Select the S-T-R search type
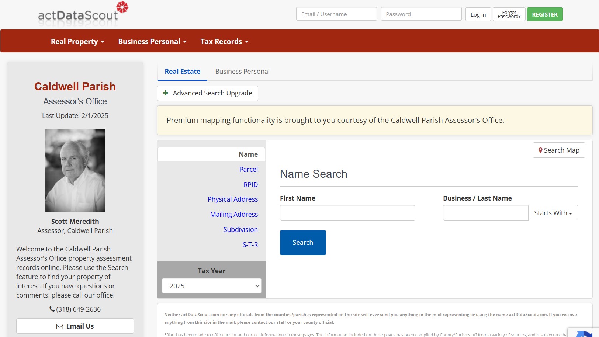 pos(250,244)
